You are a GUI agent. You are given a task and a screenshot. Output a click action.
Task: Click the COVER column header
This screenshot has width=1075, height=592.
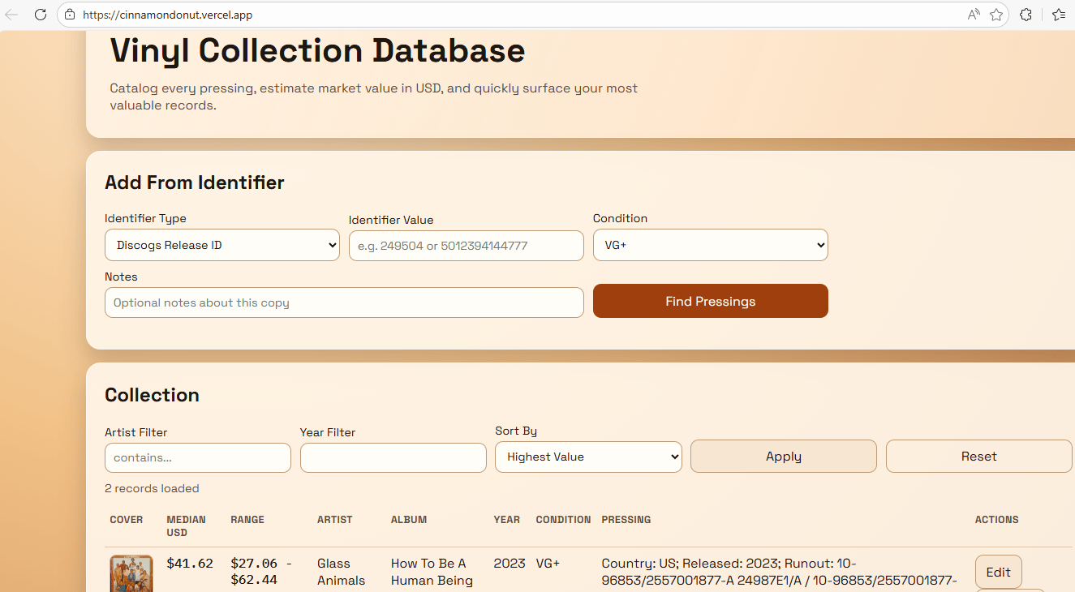coord(127,520)
